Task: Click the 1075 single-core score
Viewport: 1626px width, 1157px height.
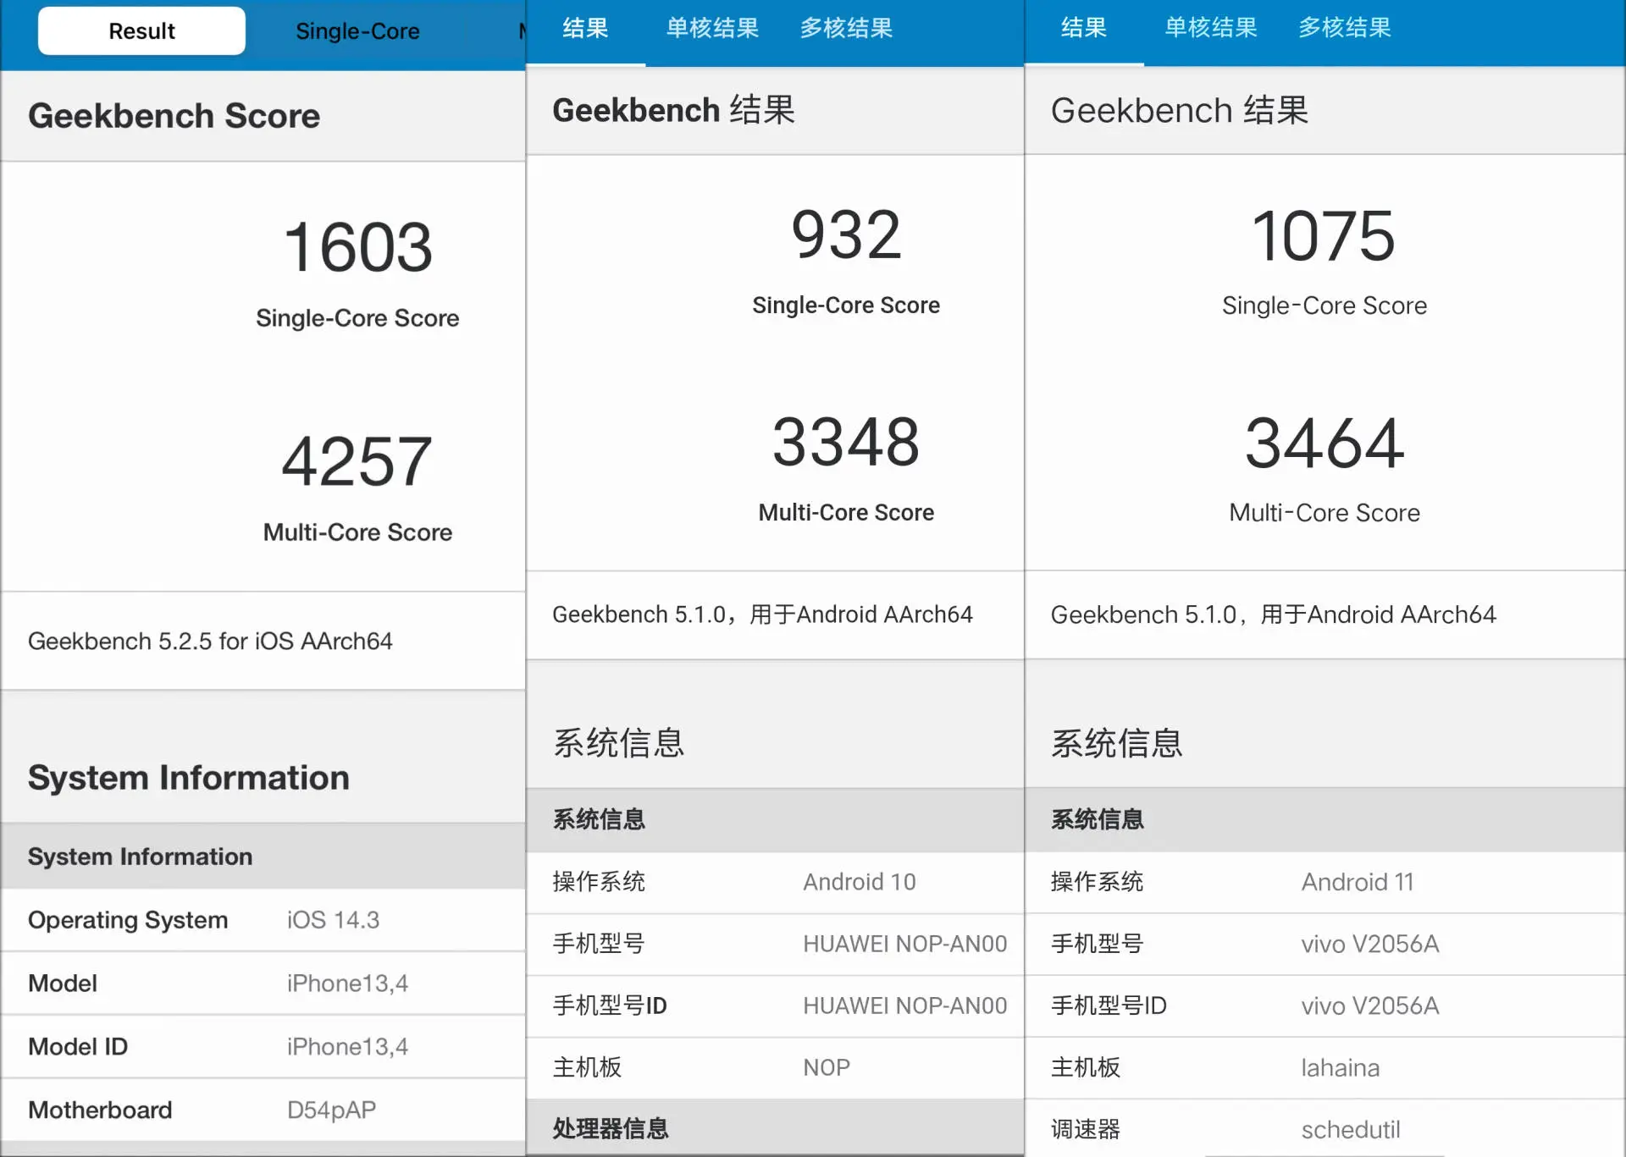Action: pyautogui.click(x=1324, y=236)
